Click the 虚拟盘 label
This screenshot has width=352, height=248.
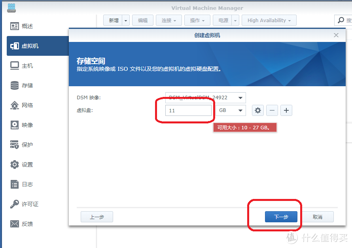point(85,110)
